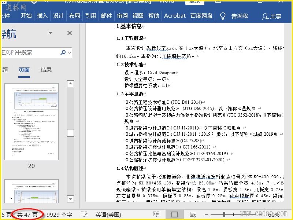Open the 视图 ribbon tab

138,16
